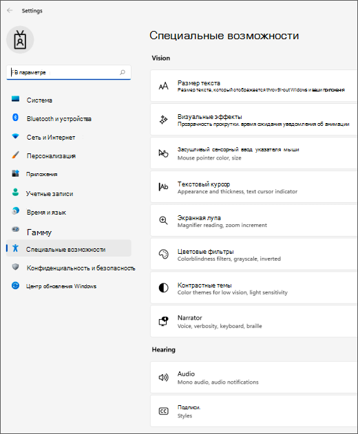Click the text cursor Ab icon

point(163,187)
